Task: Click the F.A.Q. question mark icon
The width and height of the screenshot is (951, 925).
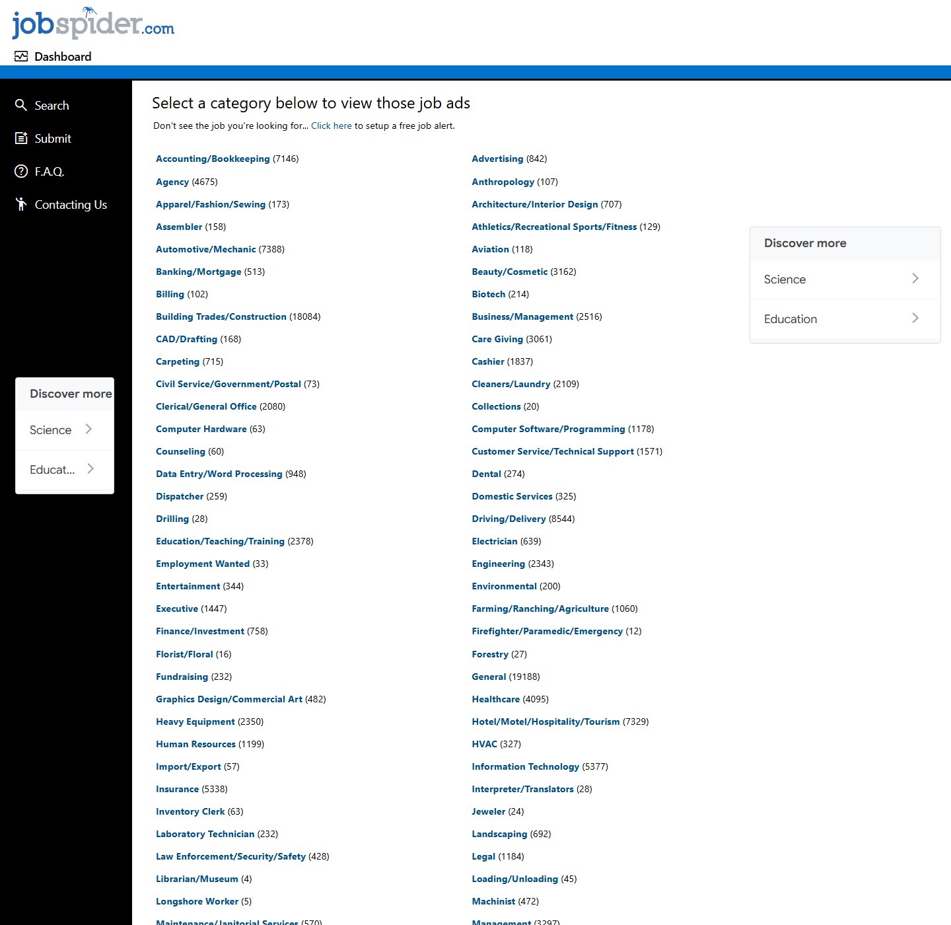Action: (x=21, y=171)
